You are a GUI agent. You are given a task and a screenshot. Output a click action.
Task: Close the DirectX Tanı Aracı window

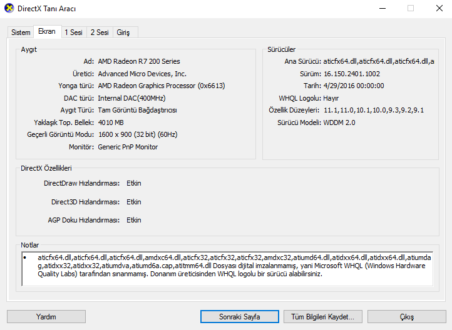439,8
